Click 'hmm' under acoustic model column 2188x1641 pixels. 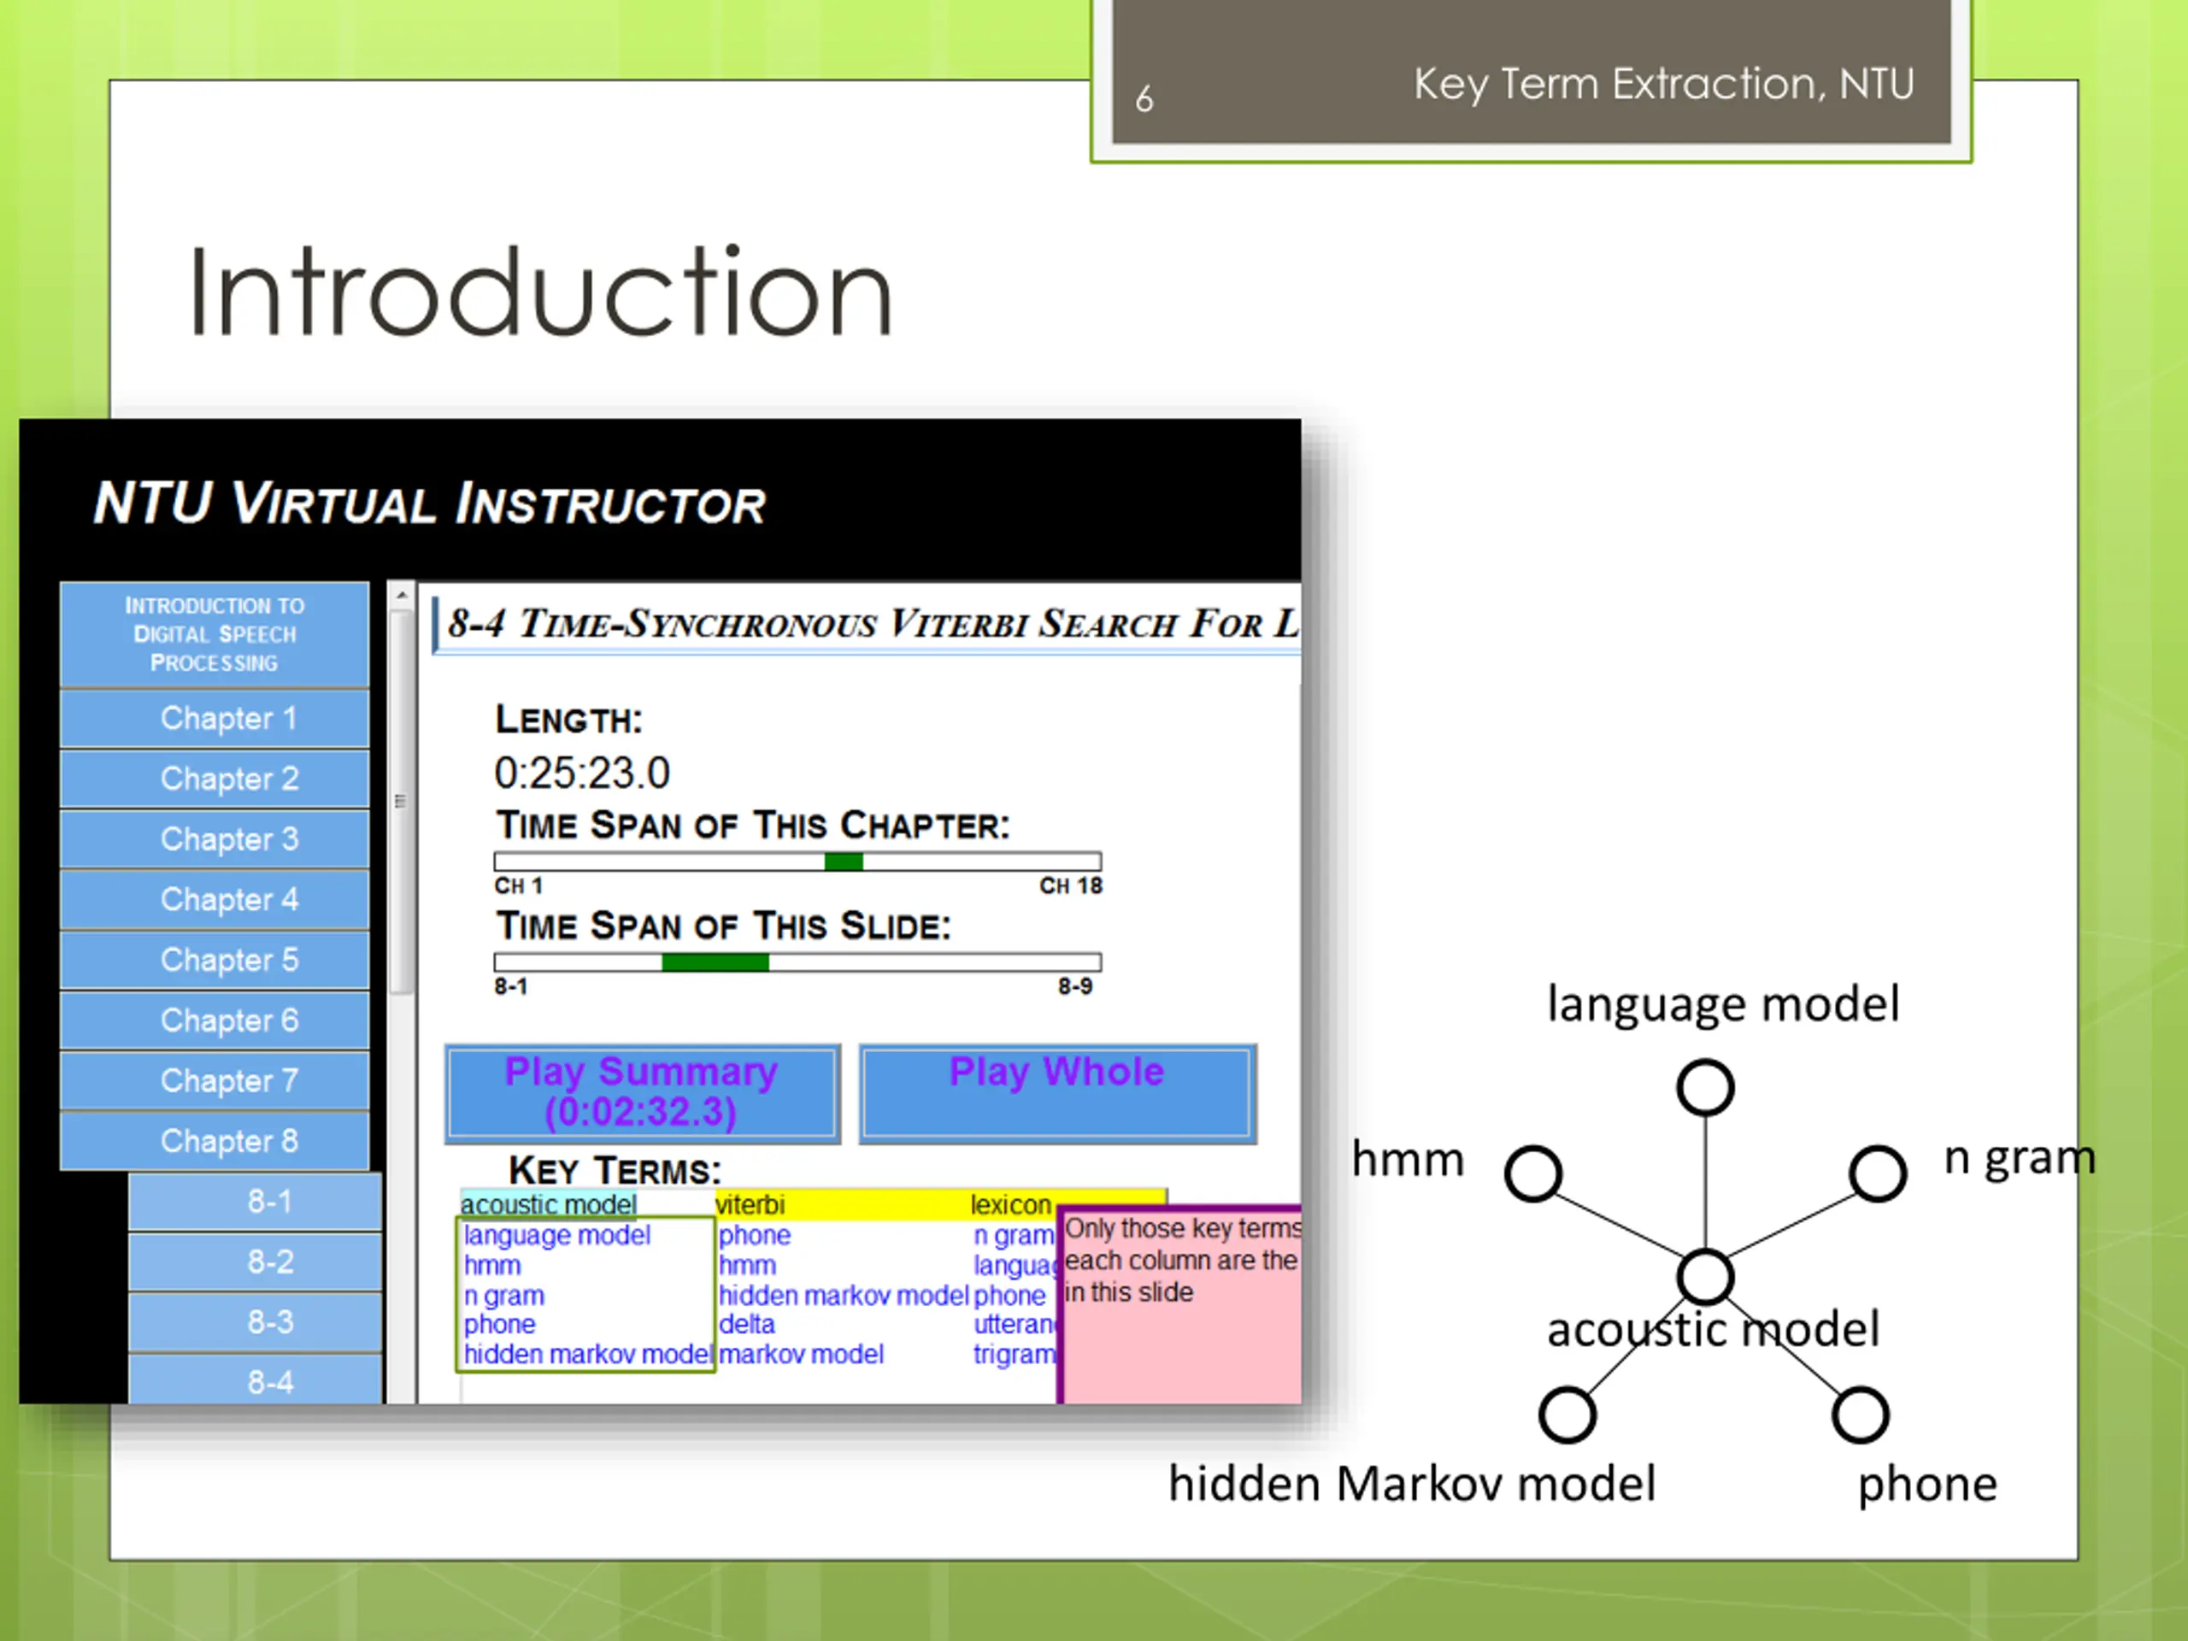pos(491,1265)
